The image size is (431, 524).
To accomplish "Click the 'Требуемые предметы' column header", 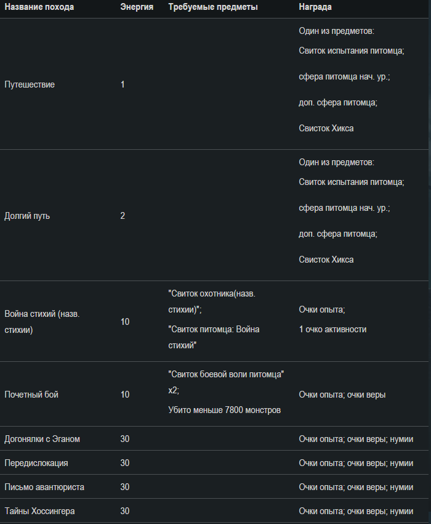I will 213,7.
